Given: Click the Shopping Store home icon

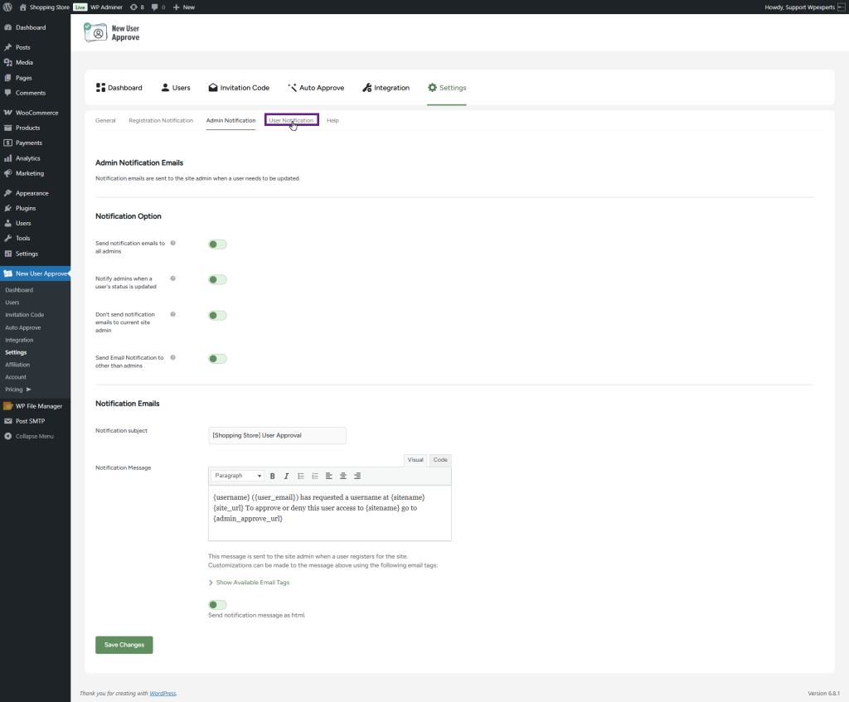Looking at the screenshot, I should (x=22, y=7).
